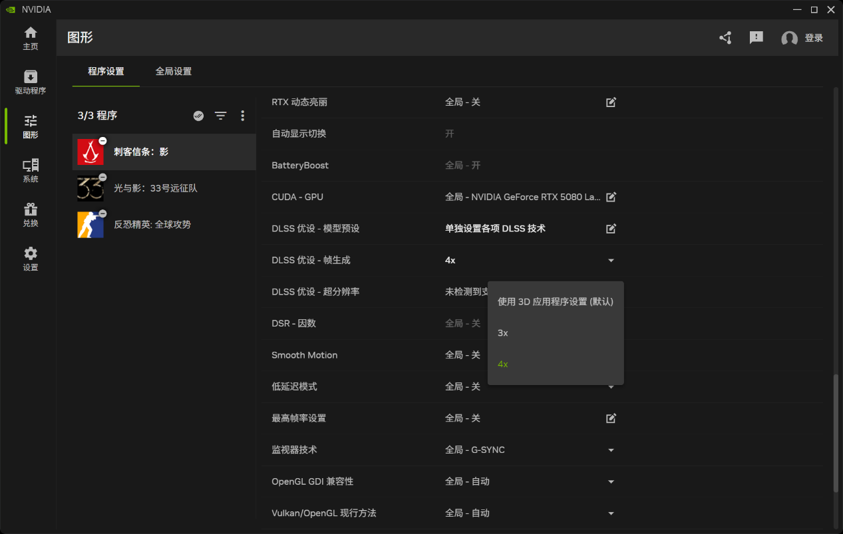Edit 最高帧率设置 via its pencil icon
Viewport: 843px width, 534px height.
611,418
